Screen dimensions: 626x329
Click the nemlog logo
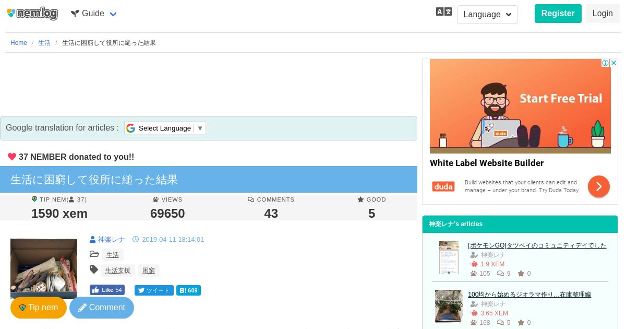tap(32, 14)
